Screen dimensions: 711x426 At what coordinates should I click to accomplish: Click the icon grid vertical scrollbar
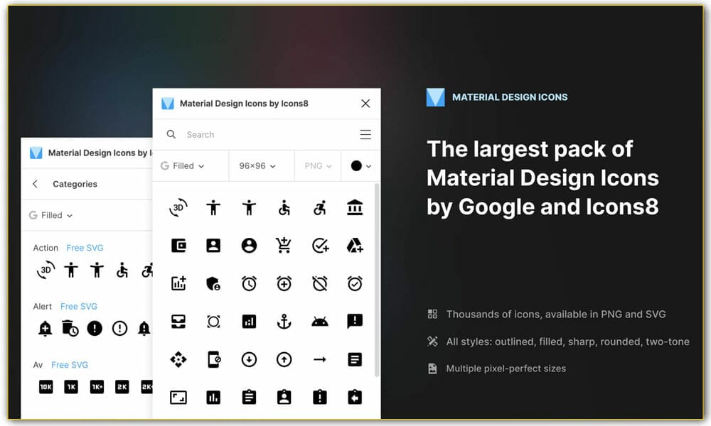pyautogui.click(x=377, y=280)
